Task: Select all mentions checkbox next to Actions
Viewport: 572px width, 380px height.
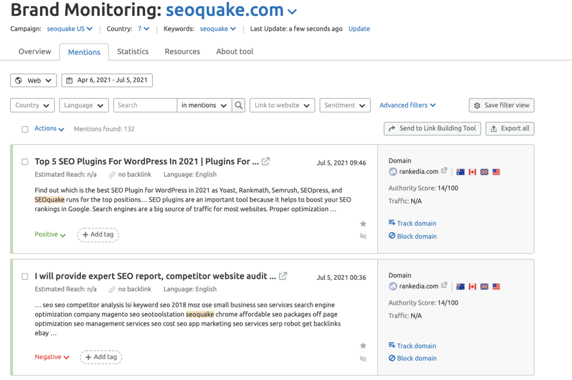Action: (x=25, y=129)
